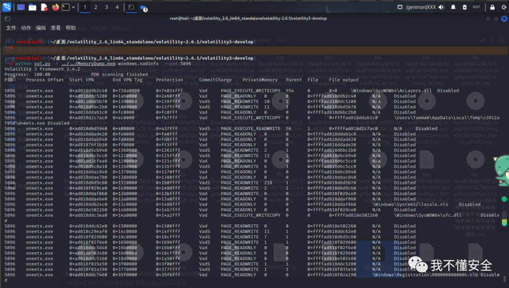
Task: Click the PAGE_EXECUTE_READWRITE protection value
Action: (x=250, y=129)
